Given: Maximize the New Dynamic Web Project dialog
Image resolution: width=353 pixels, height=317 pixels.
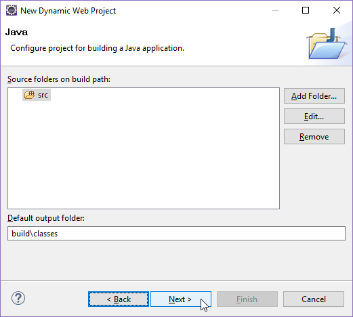Looking at the screenshot, I should tap(306, 10).
